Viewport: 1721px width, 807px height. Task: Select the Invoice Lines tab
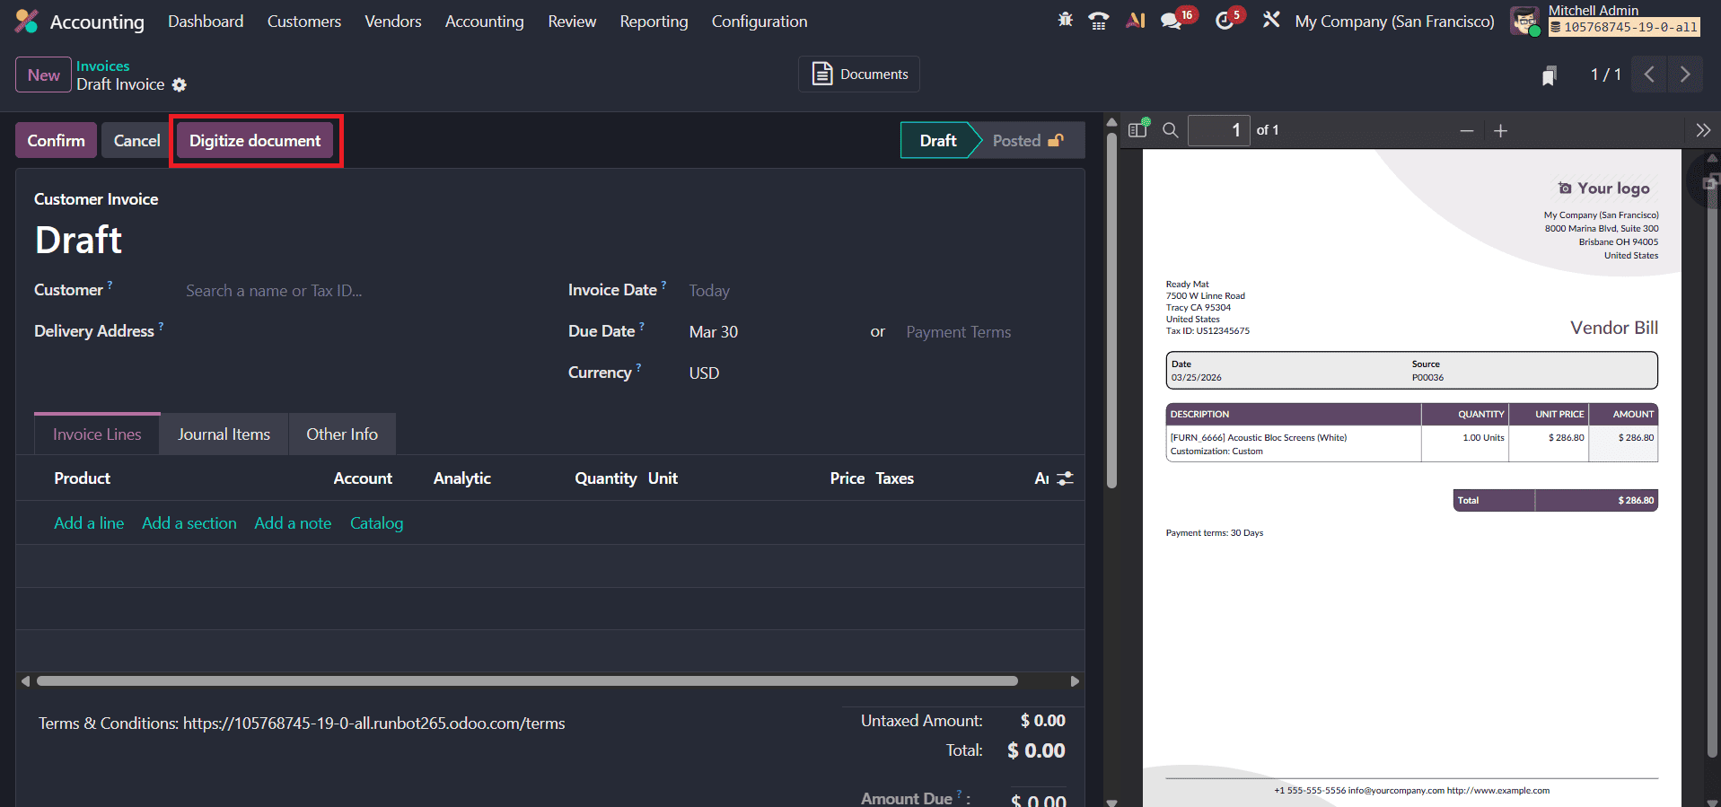click(x=97, y=434)
